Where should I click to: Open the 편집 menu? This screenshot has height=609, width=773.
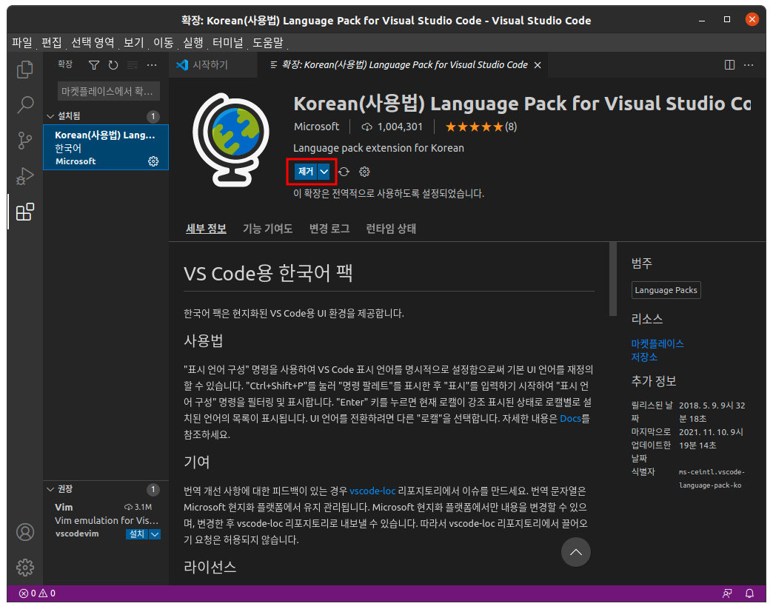(x=52, y=43)
